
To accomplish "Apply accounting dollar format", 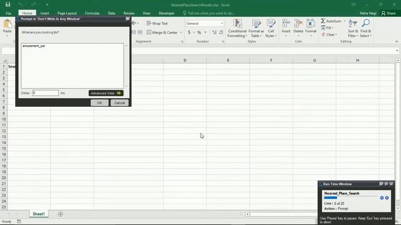I will 189,32.
